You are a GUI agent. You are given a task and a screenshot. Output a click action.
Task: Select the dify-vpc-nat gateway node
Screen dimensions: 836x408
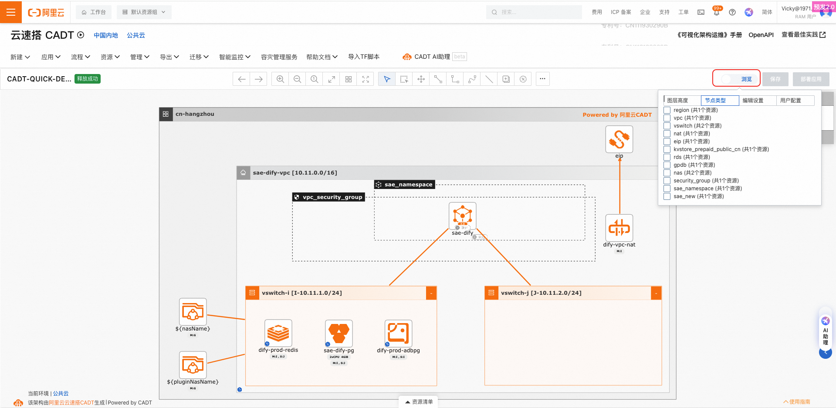tap(619, 228)
